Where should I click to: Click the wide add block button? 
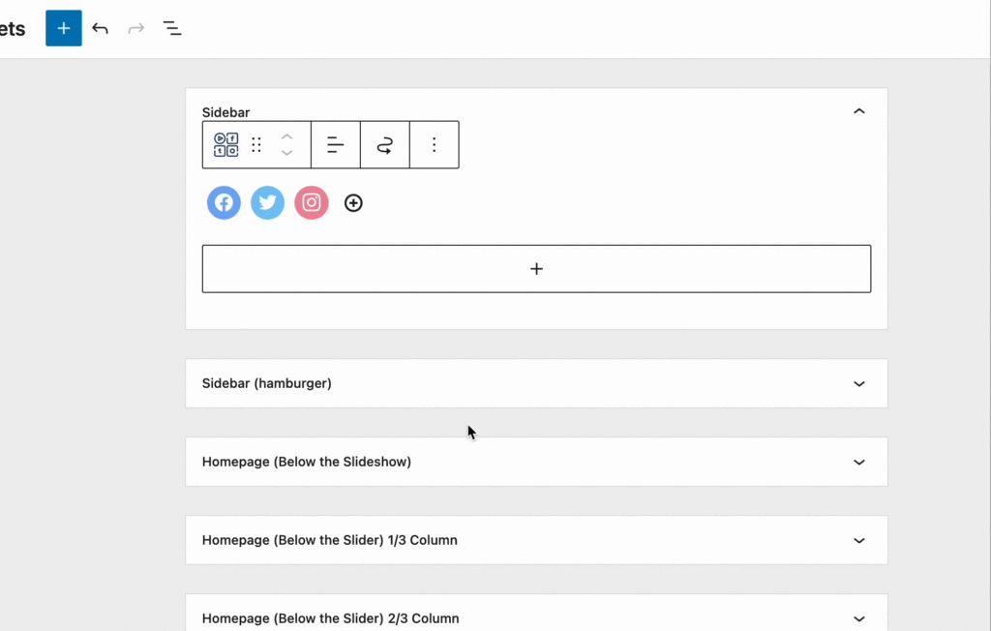(x=536, y=268)
